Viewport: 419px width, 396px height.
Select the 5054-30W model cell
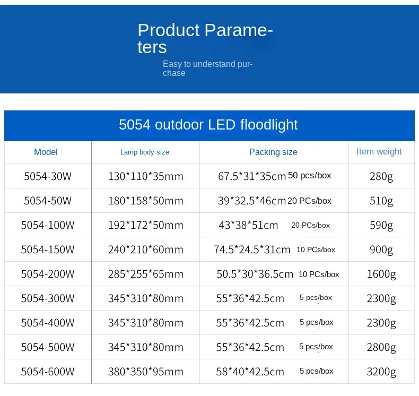[48, 176]
